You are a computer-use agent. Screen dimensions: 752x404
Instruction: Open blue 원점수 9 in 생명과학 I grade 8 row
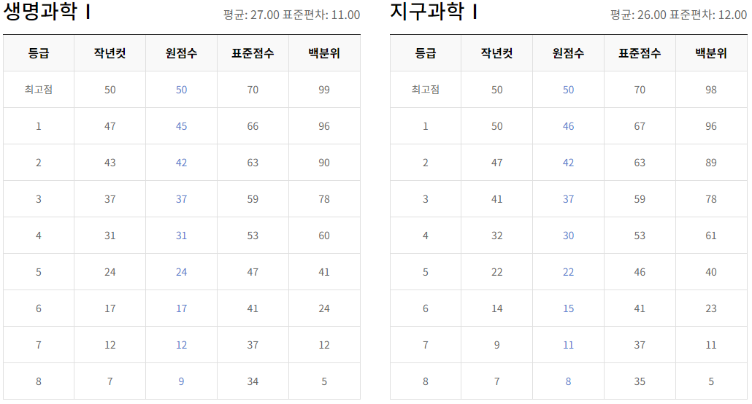coord(181,381)
